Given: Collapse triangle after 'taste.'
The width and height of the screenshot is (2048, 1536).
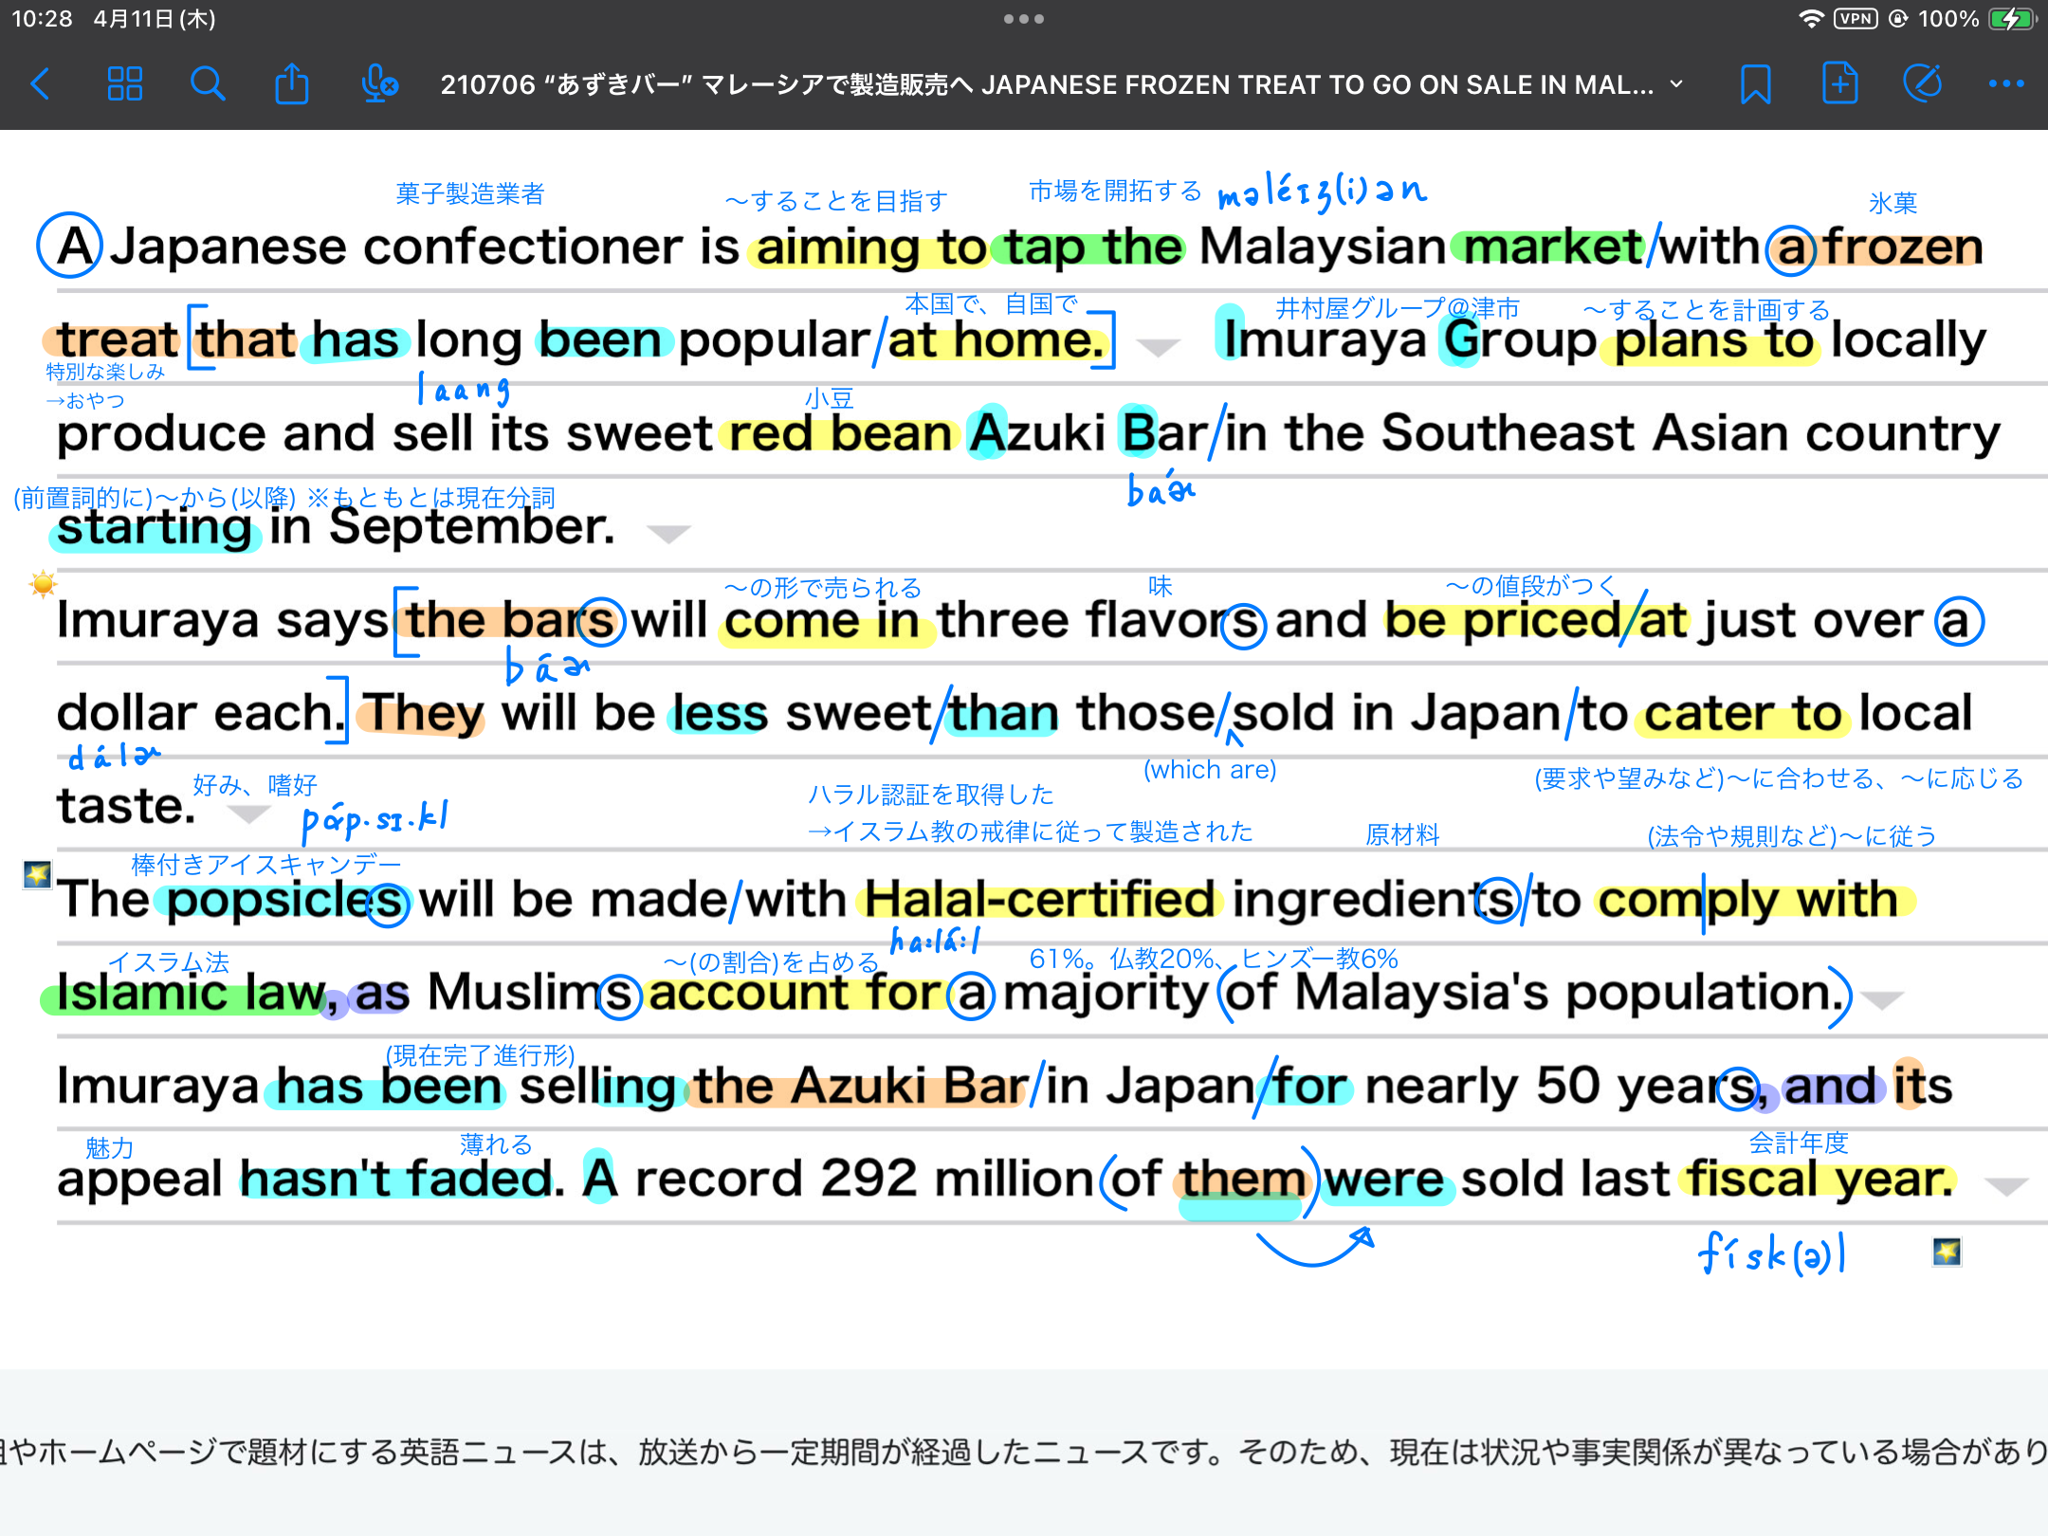Looking at the screenshot, I should pyautogui.click(x=249, y=814).
